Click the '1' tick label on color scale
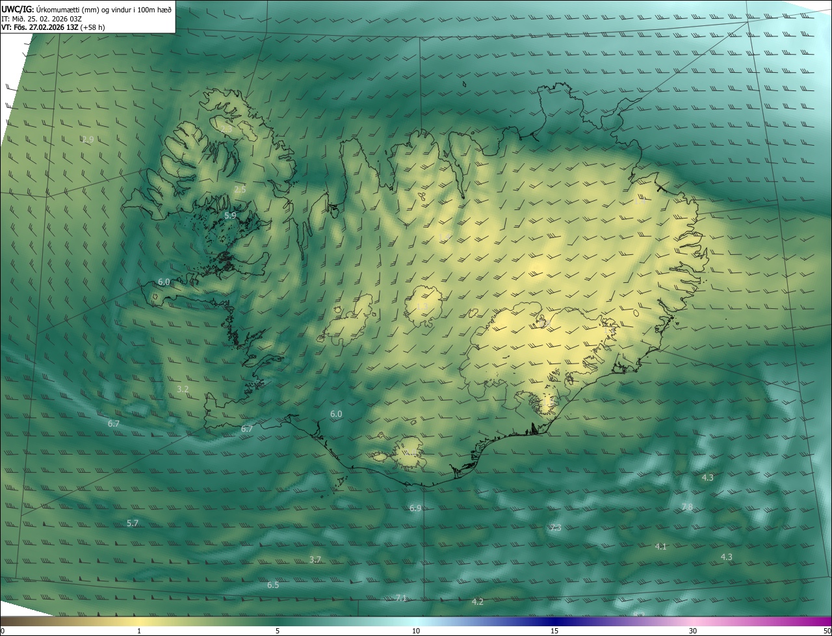The height and width of the screenshot is (636, 832). coord(139,631)
